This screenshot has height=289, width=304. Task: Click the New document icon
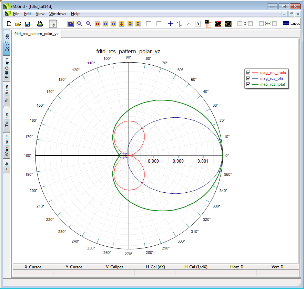click(9, 24)
